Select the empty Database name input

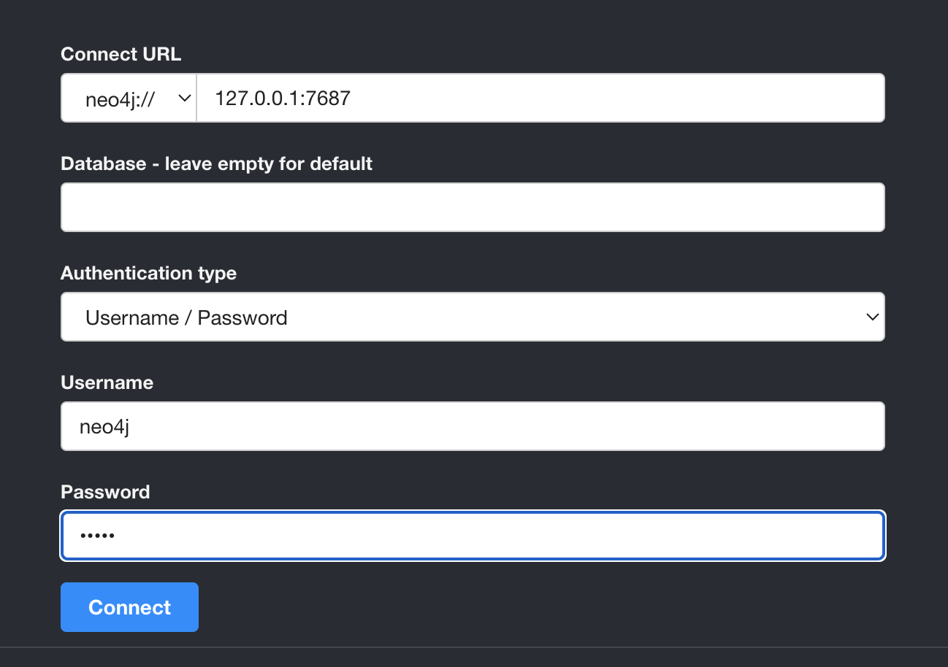tap(473, 207)
